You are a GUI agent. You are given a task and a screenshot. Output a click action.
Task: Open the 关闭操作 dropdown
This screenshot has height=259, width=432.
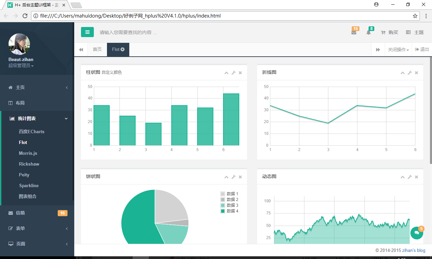pyautogui.click(x=398, y=50)
